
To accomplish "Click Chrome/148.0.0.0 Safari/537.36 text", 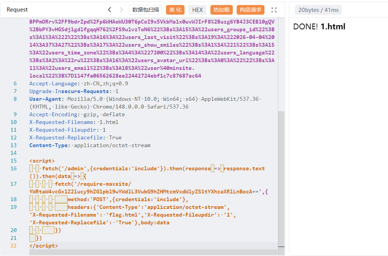I will point(141,107).
